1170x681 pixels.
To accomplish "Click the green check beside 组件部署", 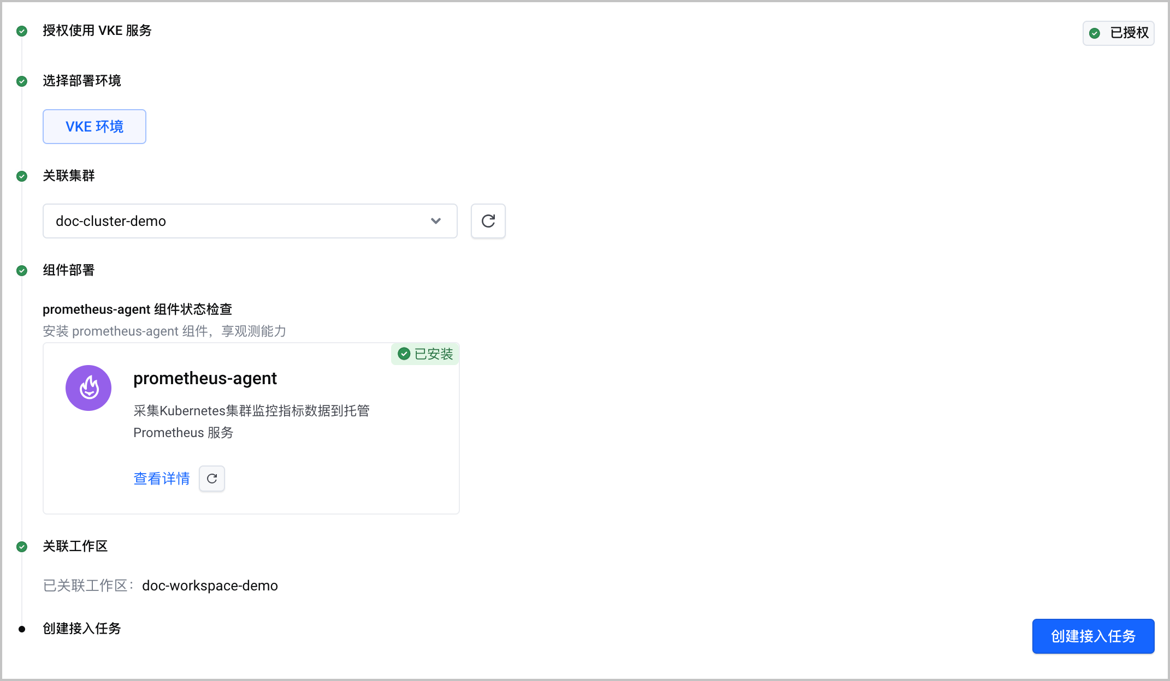I will 22,271.
